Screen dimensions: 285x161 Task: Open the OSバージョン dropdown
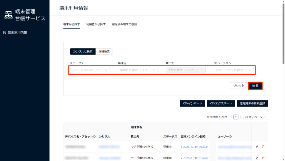point(234,70)
